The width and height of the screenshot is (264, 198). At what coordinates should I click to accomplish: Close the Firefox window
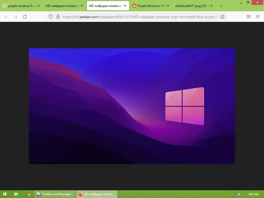[258, 2]
